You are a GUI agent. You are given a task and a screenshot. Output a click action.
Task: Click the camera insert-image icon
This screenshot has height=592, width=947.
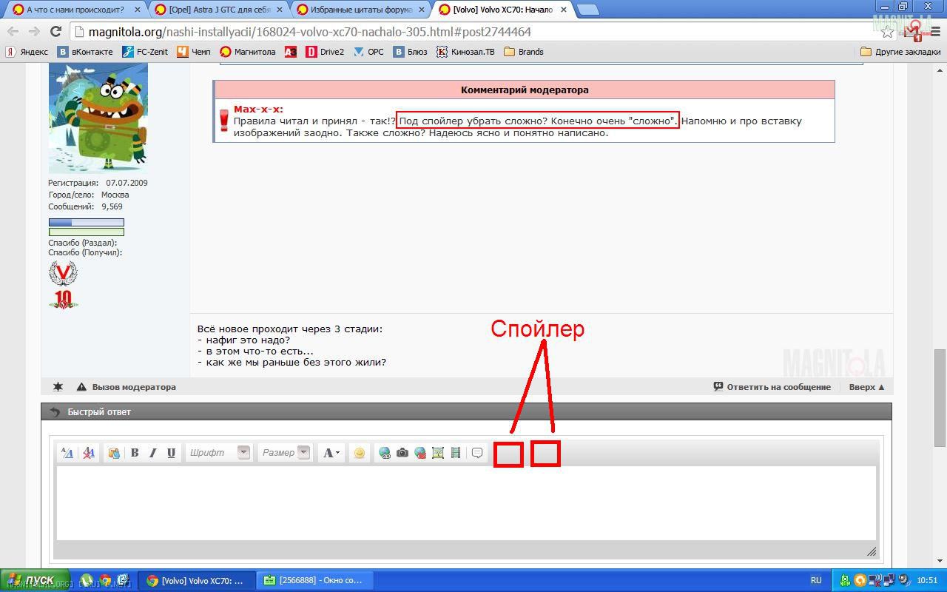pyautogui.click(x=402, y=453)
